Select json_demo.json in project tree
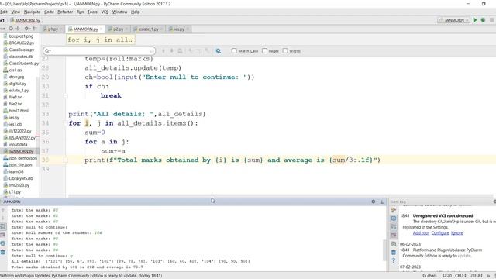The height and width of the screenshot is (279, 496). pyautogui.click(x=20, y=158)
